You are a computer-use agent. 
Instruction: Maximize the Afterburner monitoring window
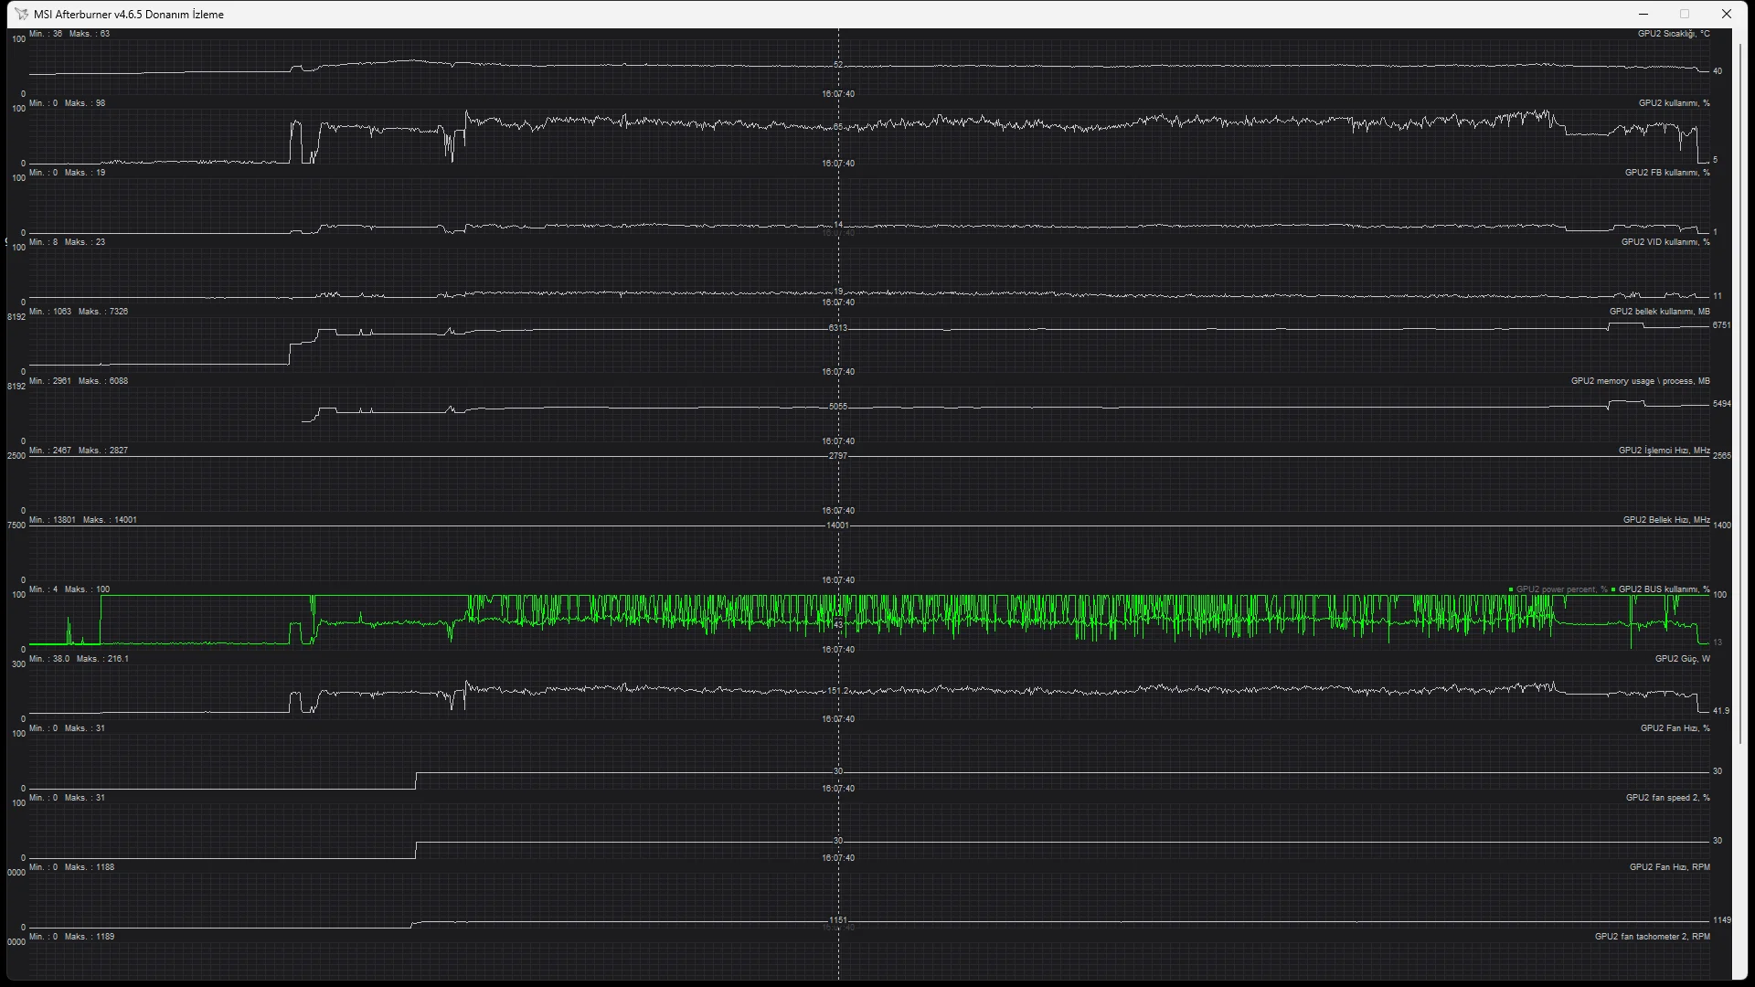coord(1685,14)
